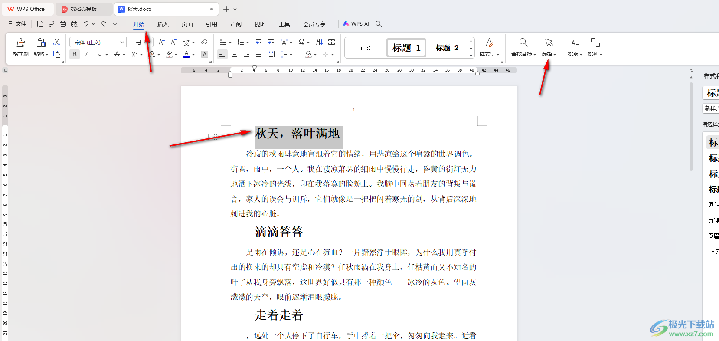This screenshot has width=719, height=341.
Task: Switch to the 找稻壳模板 tab
Action: coord(84,9)
